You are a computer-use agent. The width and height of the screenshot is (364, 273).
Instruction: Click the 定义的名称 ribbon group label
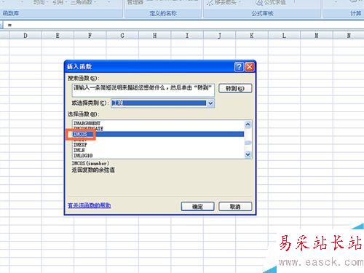(x=163, y=13)
